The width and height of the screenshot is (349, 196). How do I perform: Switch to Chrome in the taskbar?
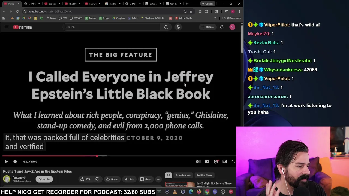point(207,192)
